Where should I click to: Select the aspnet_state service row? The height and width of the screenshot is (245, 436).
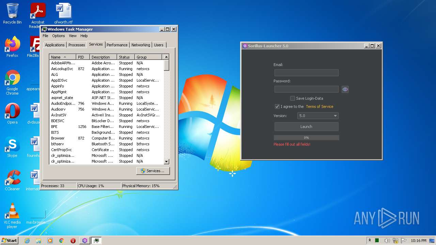pyautogui.click(x=106, y=98)
